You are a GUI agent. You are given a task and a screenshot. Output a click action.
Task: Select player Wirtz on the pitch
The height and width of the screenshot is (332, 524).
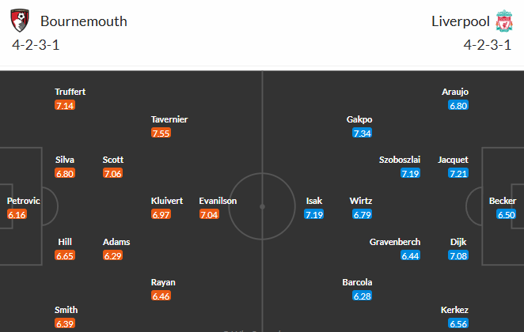361,201
